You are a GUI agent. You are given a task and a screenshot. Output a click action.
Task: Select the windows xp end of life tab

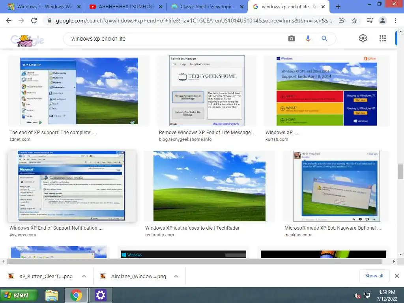288,7
